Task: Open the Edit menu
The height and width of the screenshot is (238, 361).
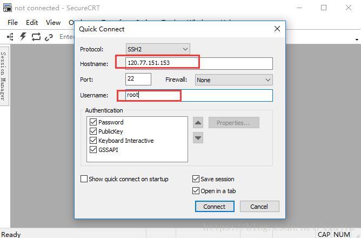Action: [32, 23]
